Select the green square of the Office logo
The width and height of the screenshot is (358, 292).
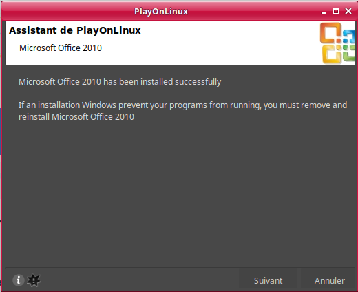(349, 53)
